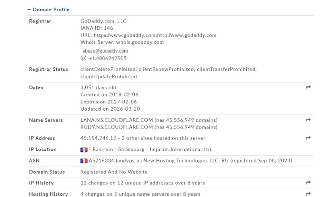The height and width of the screenshot is (197, 322).
Task: Click the Domain Status row label
Action: [x=47, y=172]
